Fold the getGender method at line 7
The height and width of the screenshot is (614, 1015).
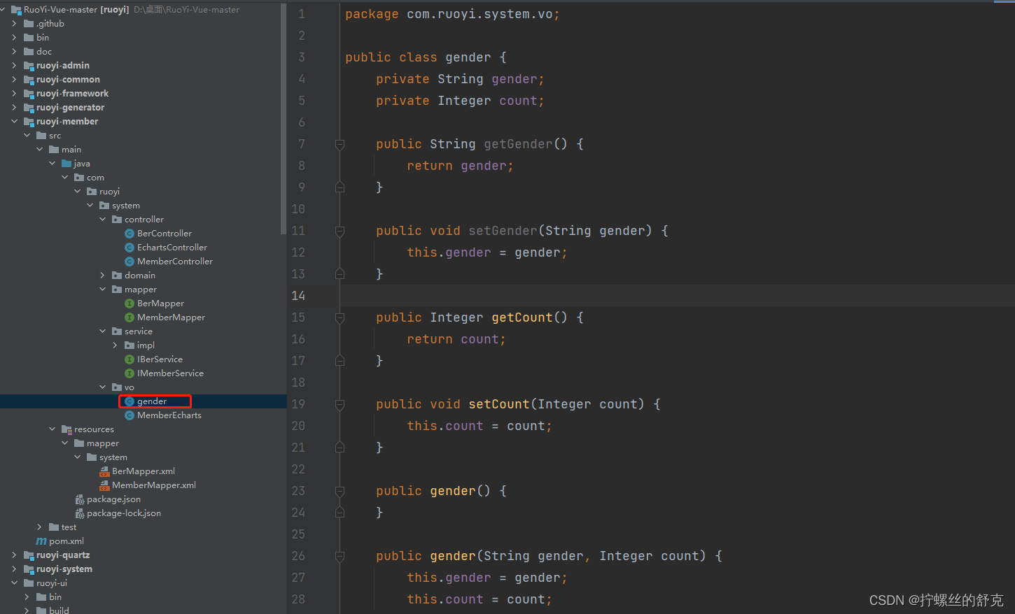(339, 145)
